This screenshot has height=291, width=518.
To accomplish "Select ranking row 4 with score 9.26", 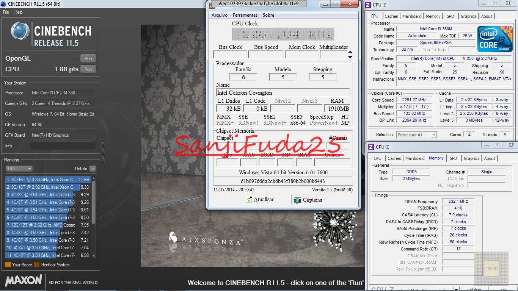I will [x=48, y=202].
